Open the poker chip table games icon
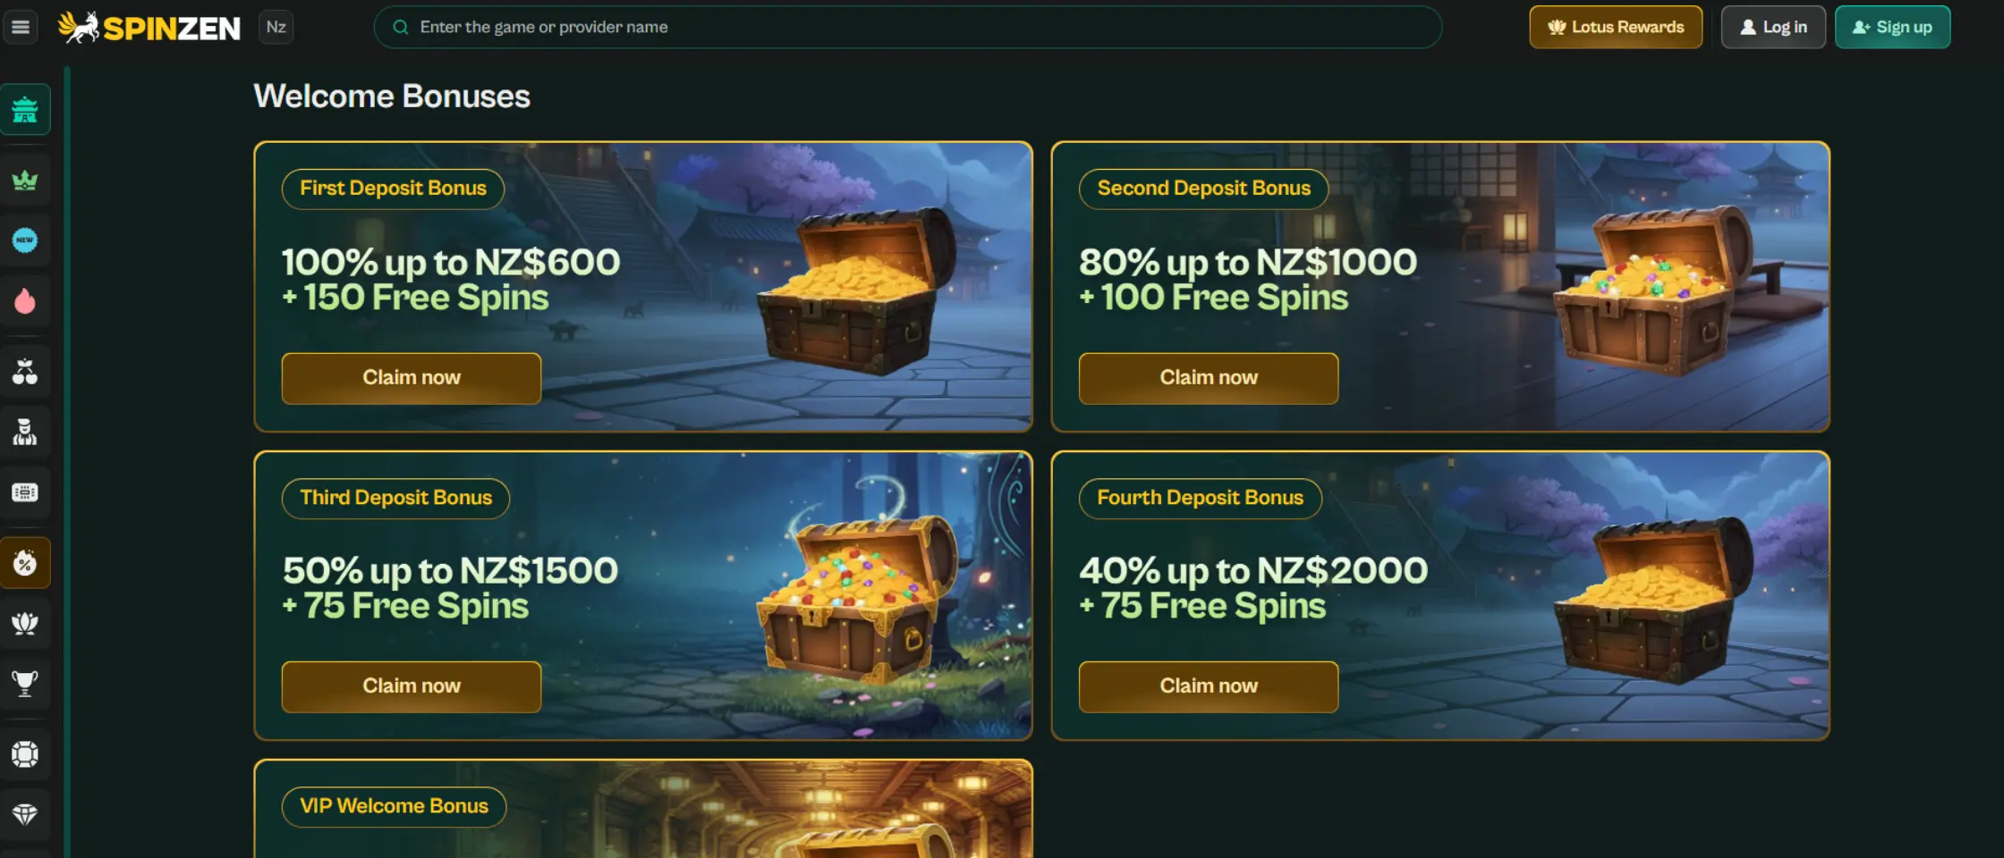The width and height of the screenshot is (2004, 858). tap(24, 753)
